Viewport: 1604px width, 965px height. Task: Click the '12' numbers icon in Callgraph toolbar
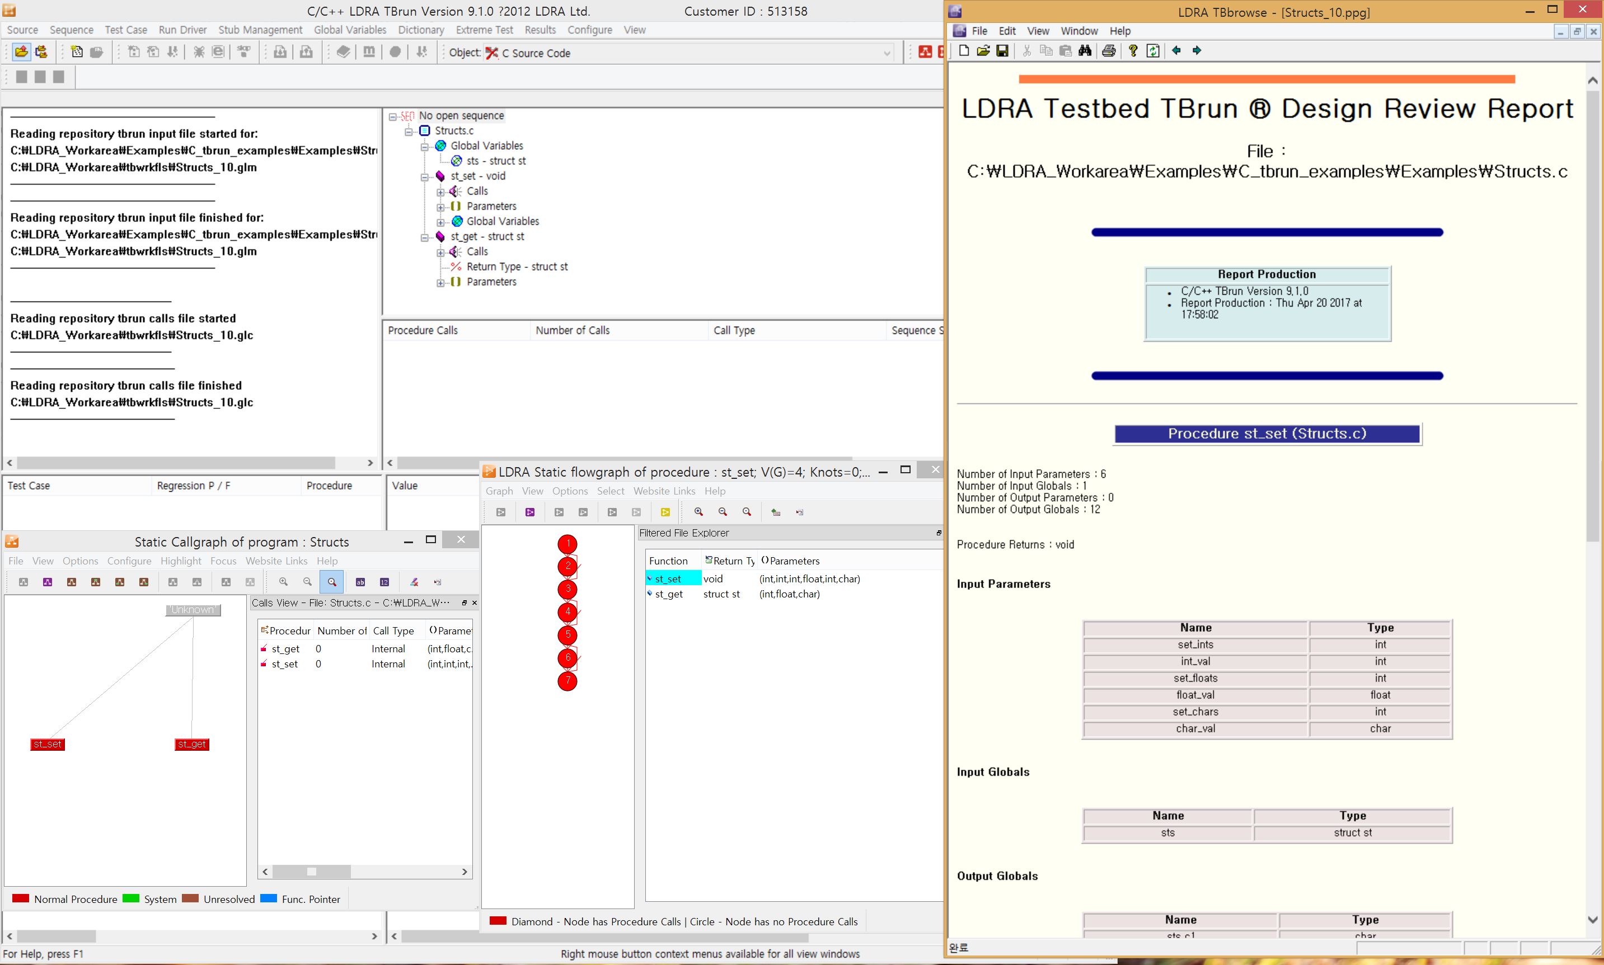(384, 582)
